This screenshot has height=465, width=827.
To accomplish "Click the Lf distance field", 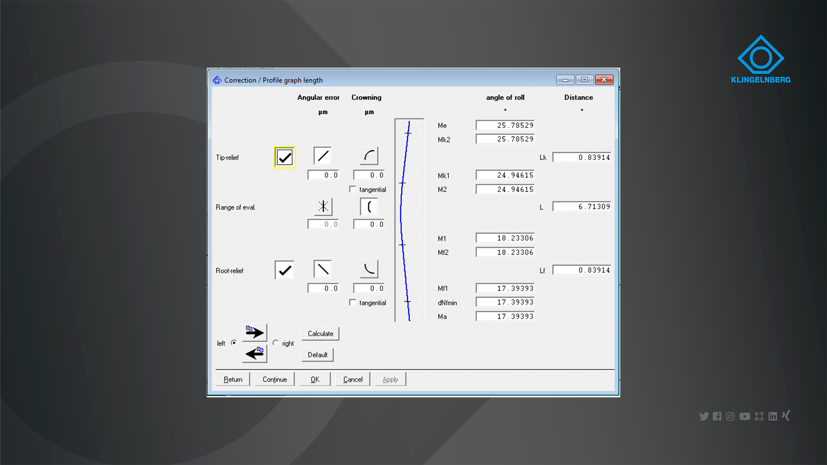I will pyautogui.click(x=582, y=270).
